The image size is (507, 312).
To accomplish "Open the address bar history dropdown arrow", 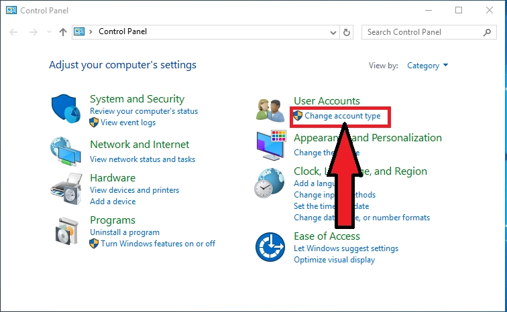I will click(x=333, y=32).
